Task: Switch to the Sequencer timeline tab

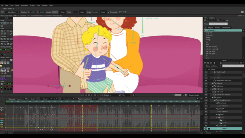Action: [20, 99]
